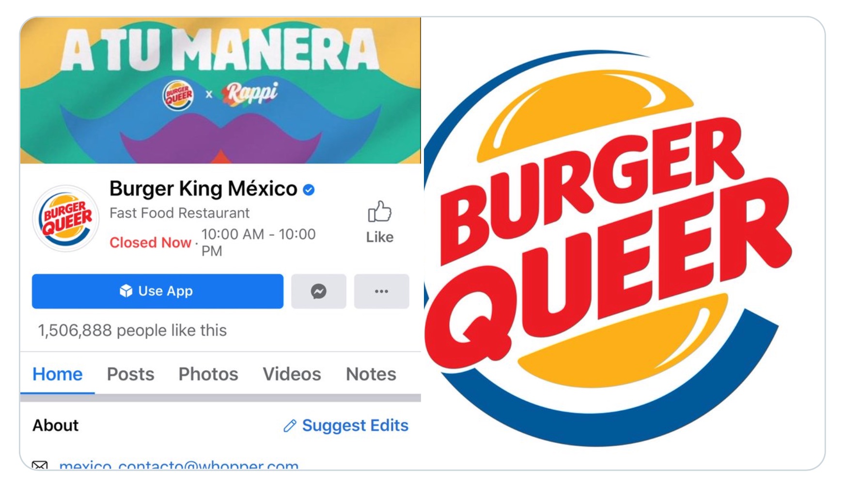Viewport: 844px width, 488px height.
Task: Open the three-dots more options button
Action: pyautogui.click(x=381, y=291)
